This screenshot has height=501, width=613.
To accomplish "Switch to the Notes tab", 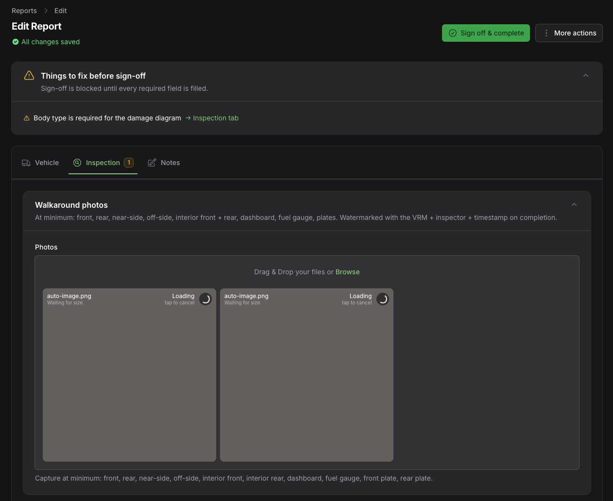I will [164, 163].
